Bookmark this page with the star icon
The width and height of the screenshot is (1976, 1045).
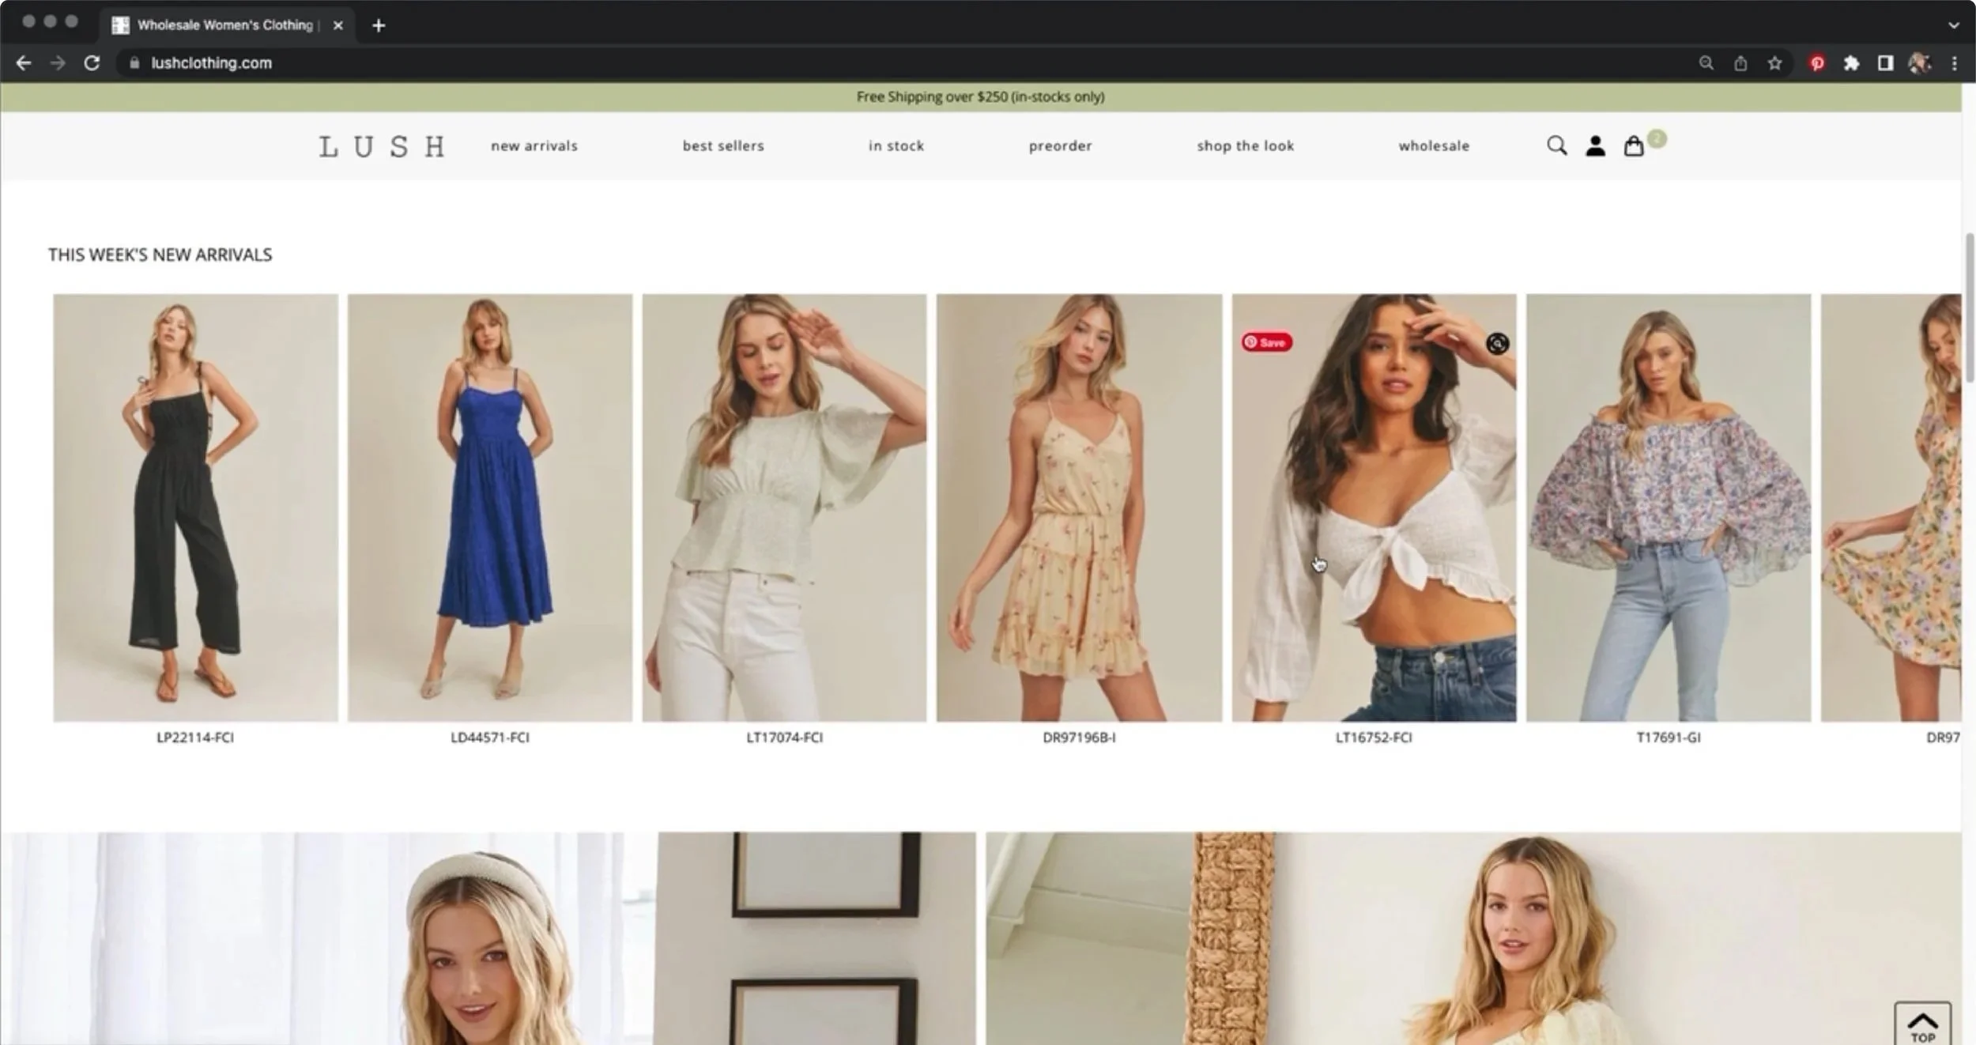pyautogui.click(x=1774, y=63)
